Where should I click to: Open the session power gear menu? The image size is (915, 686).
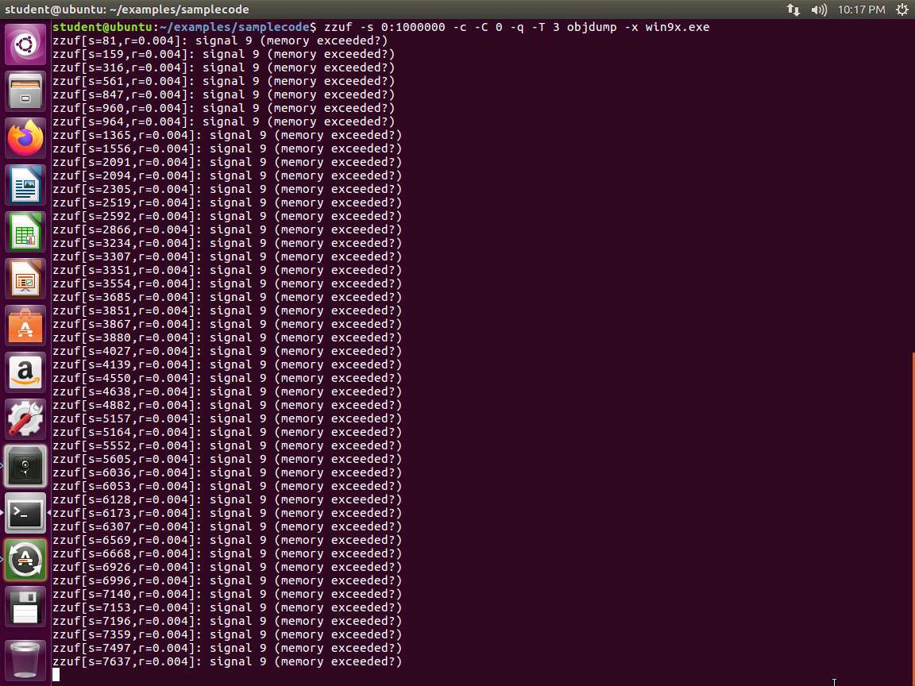(901, 10)
